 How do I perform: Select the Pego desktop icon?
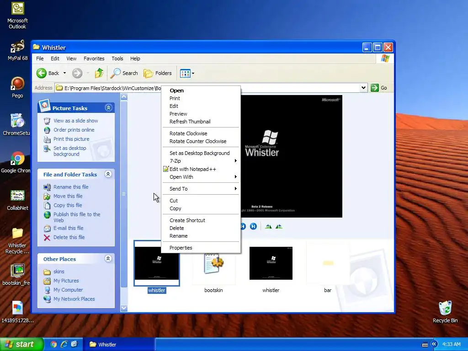pyautogui.click(x=17, y=87)
